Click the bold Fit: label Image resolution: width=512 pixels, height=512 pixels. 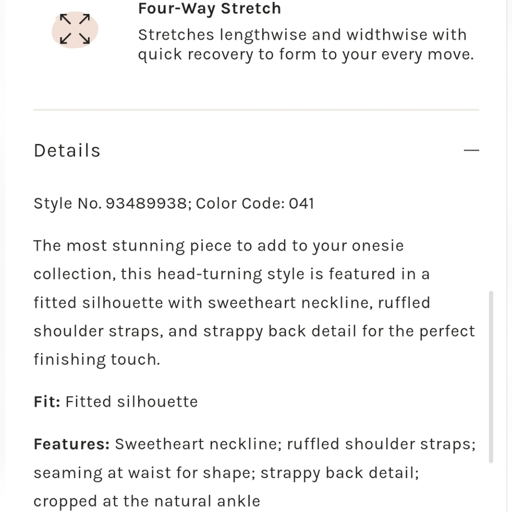click(x=47, y=401)
